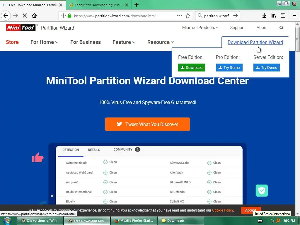The image size is (300, 225).
Task: Open page actions three-dot menu
Action: (180, 16)
